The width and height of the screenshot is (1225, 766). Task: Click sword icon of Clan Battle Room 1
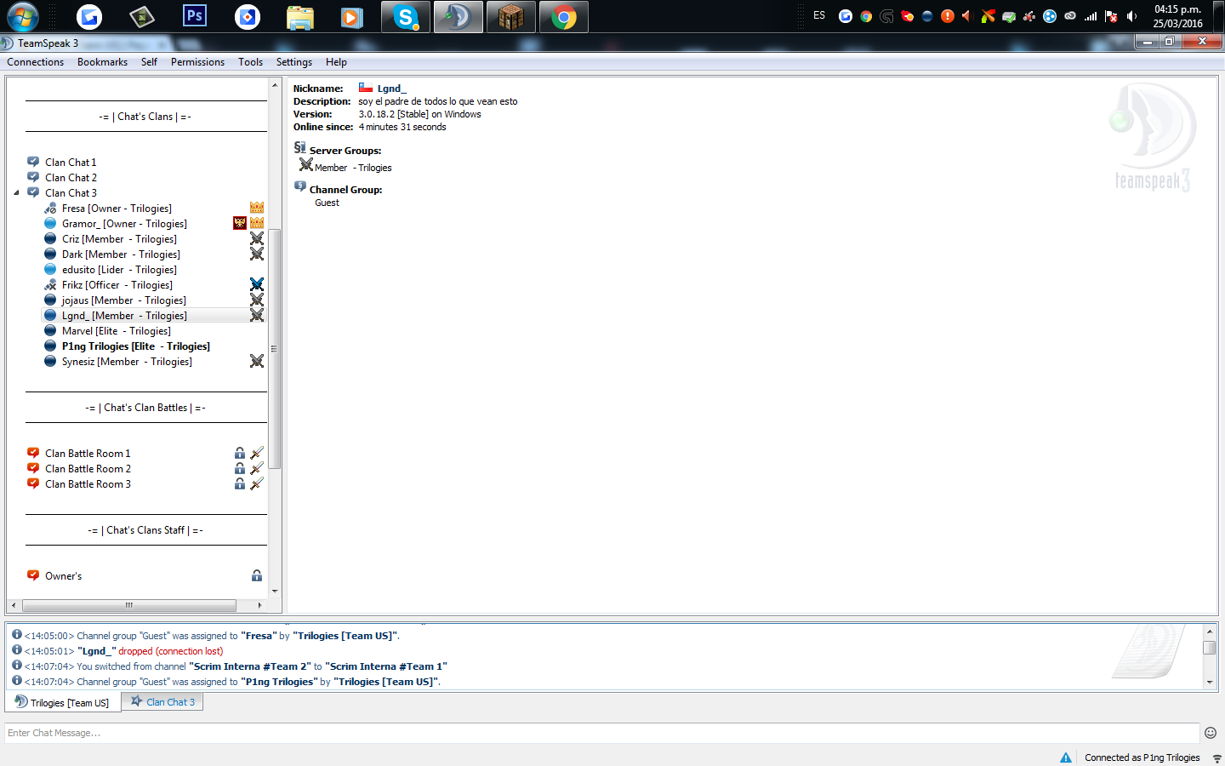tap(257, 453)
